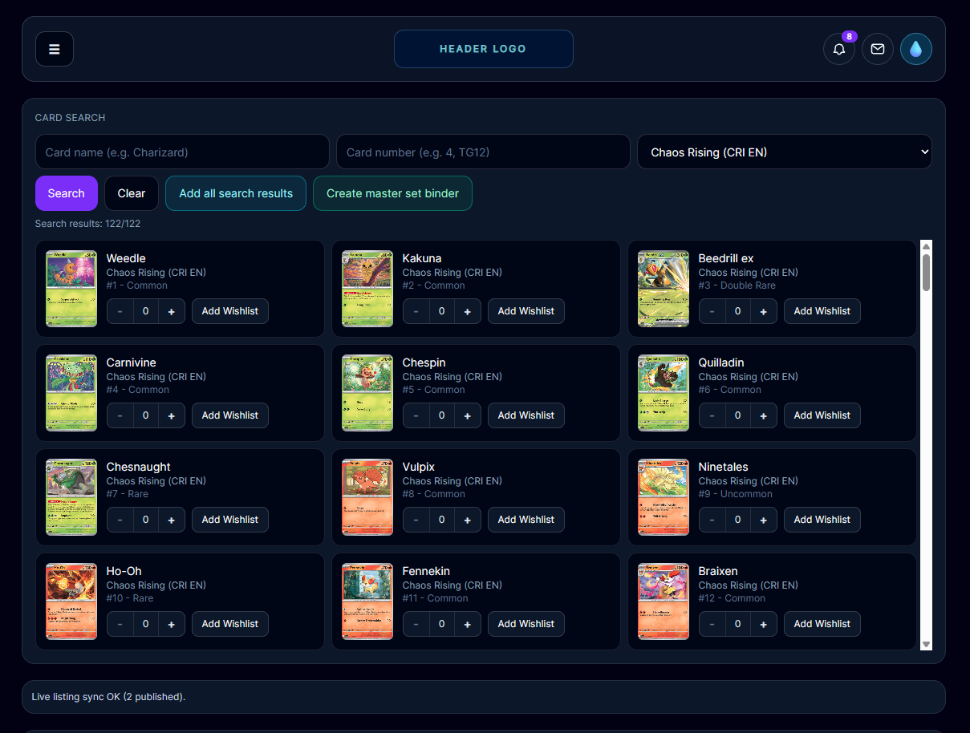Screen dimensions: 970x733
Task: Increase Quilladin quantity with plus
Action: [x=763, y=415]
